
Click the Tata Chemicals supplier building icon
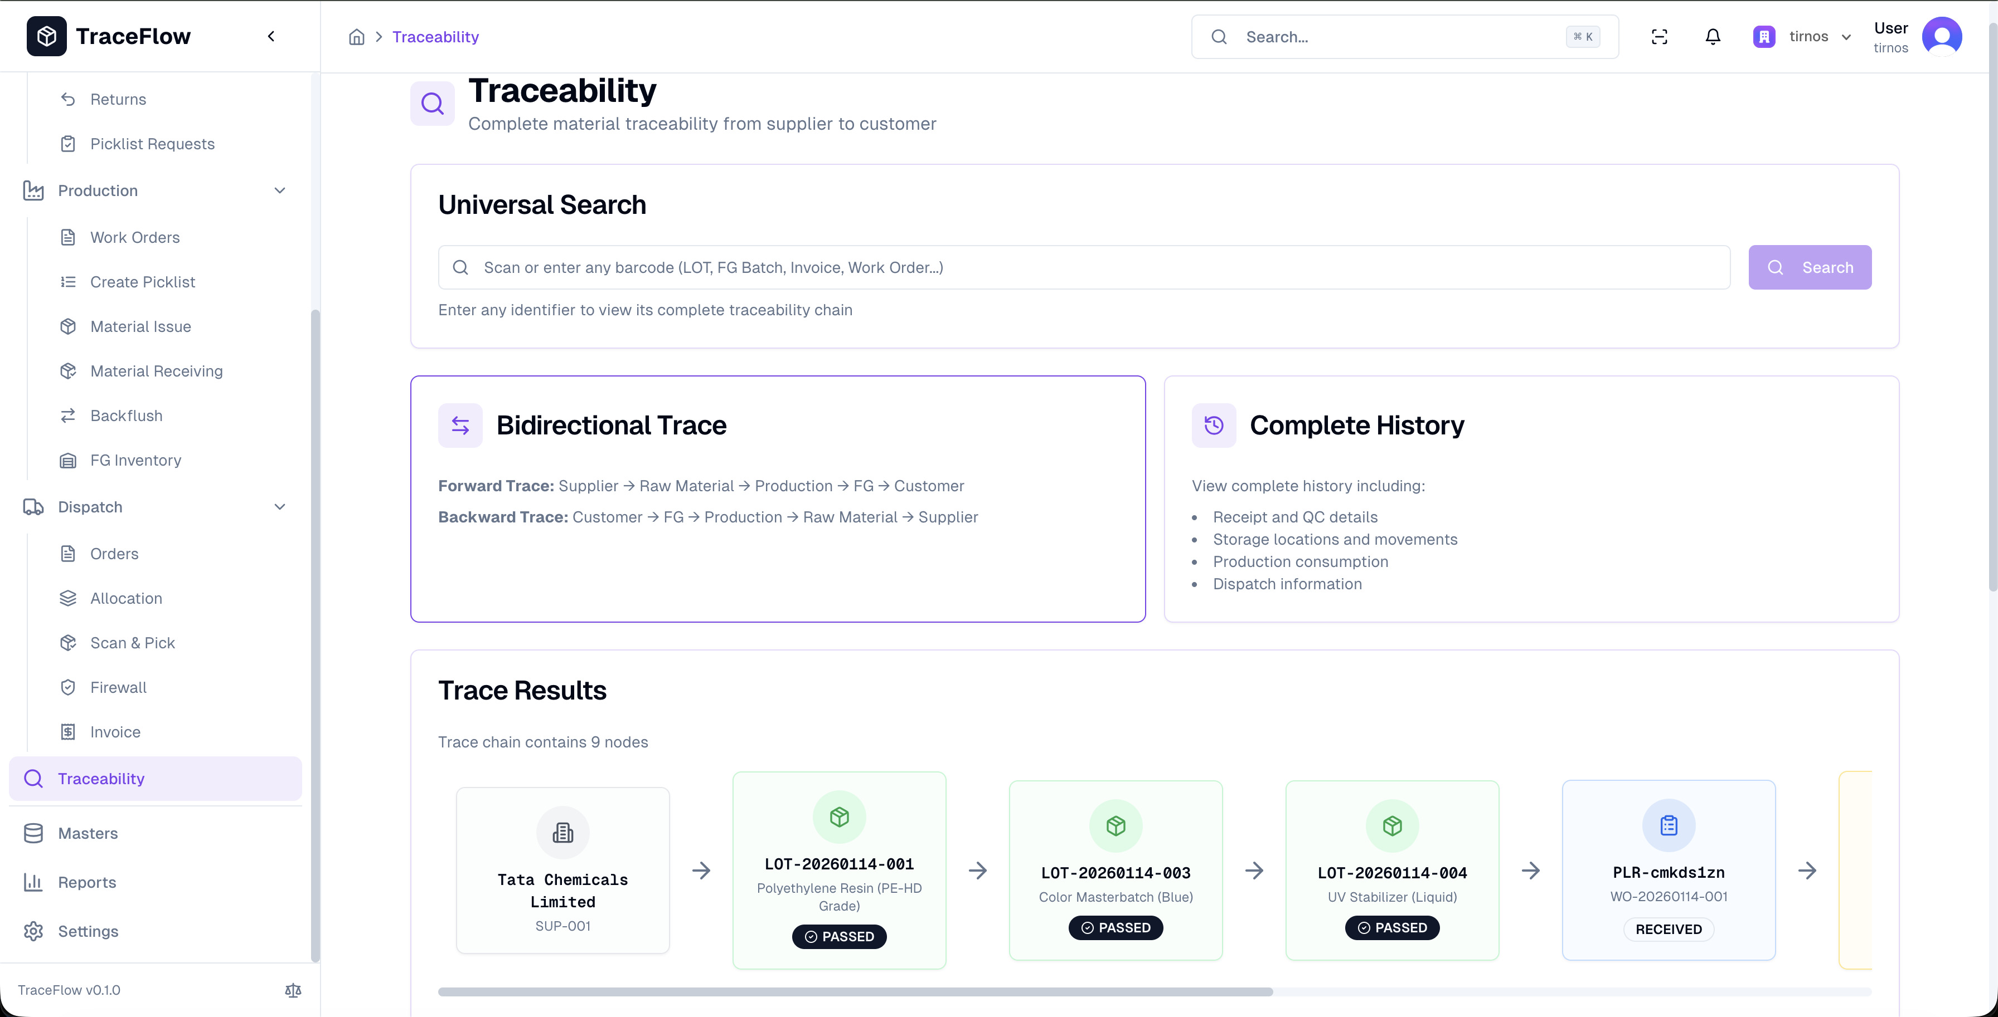[x=562, y=833]
